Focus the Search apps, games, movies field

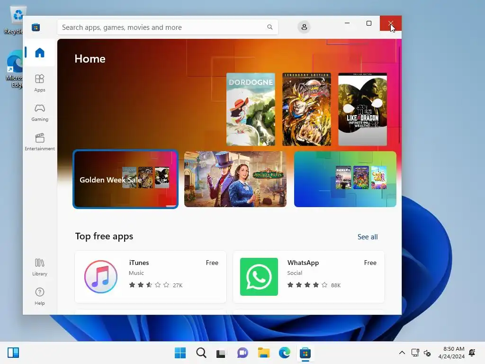point(167,27)
